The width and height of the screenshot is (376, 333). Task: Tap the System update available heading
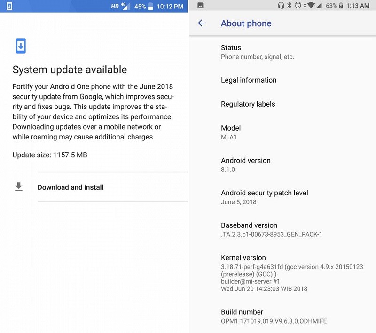[x=70, y=70]
